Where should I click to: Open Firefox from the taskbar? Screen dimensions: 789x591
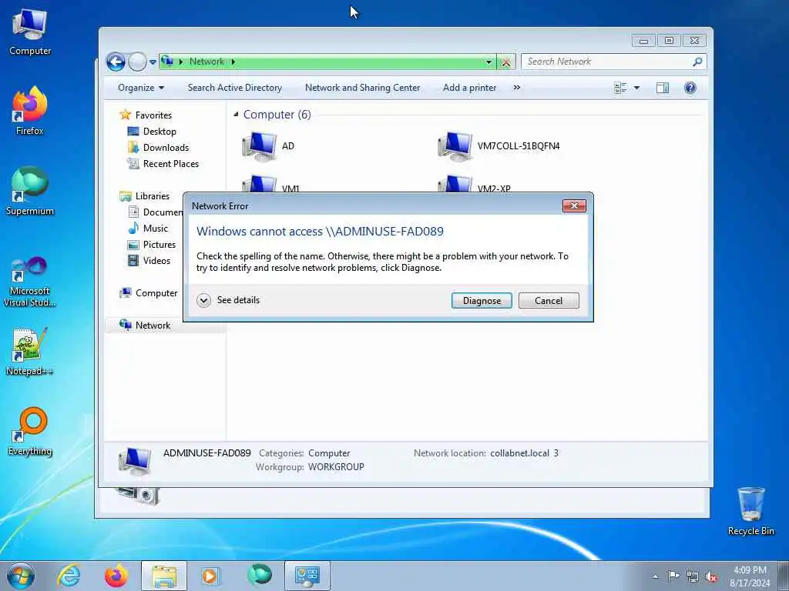tap(116, 576)
